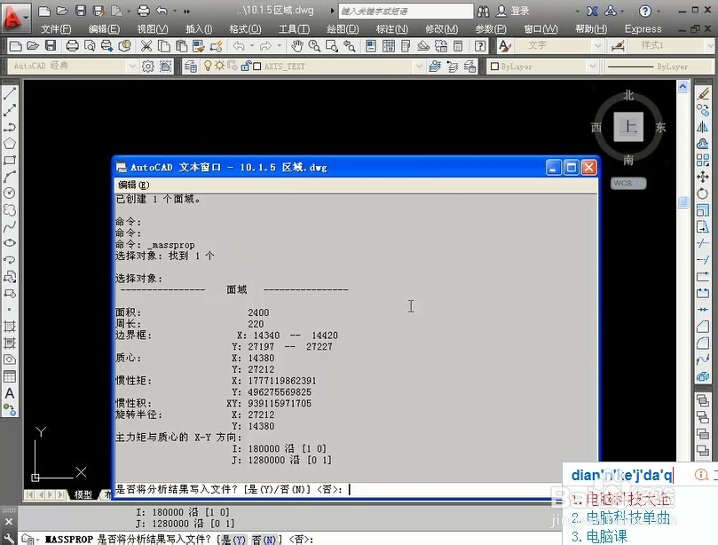718x545 pixels.
Task: Switch to the 模型 model tab
Action: coord(83,494)
